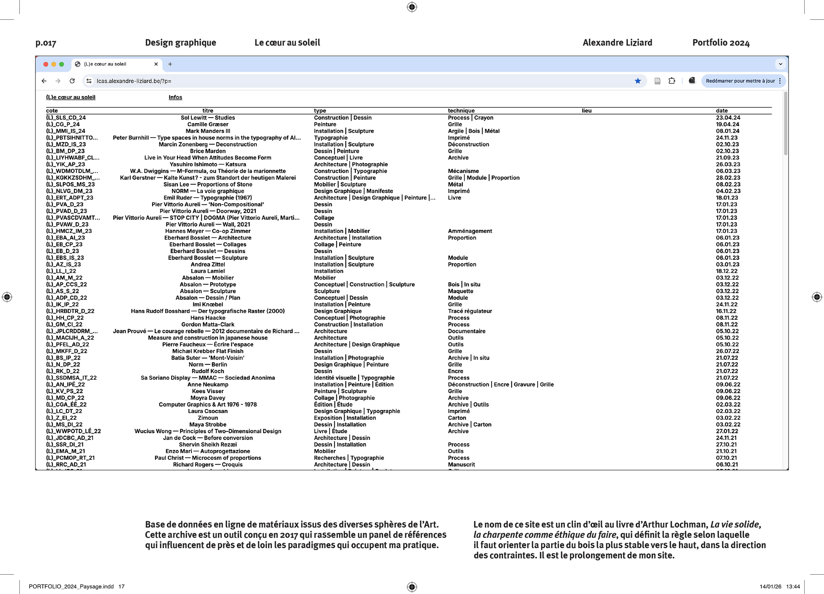
Task: Open the user profile avatar
Action: pos(692,80)
